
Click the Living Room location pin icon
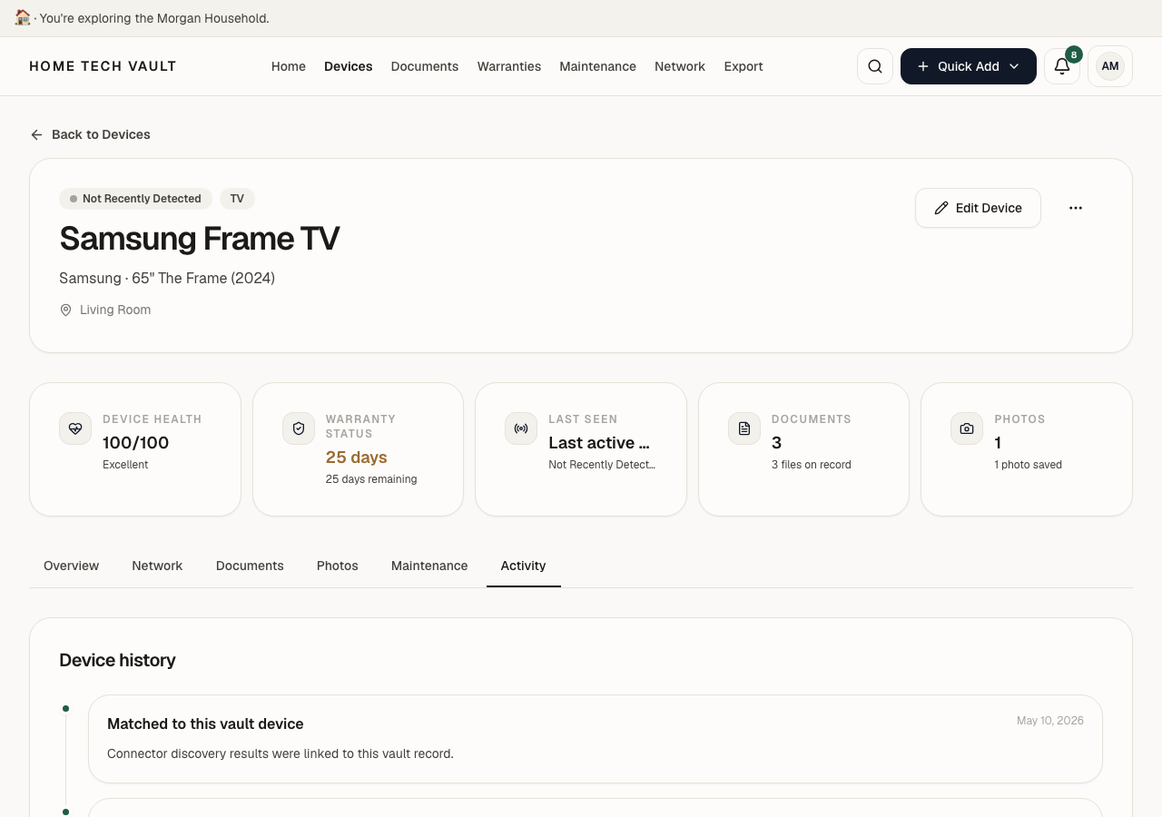65,310
